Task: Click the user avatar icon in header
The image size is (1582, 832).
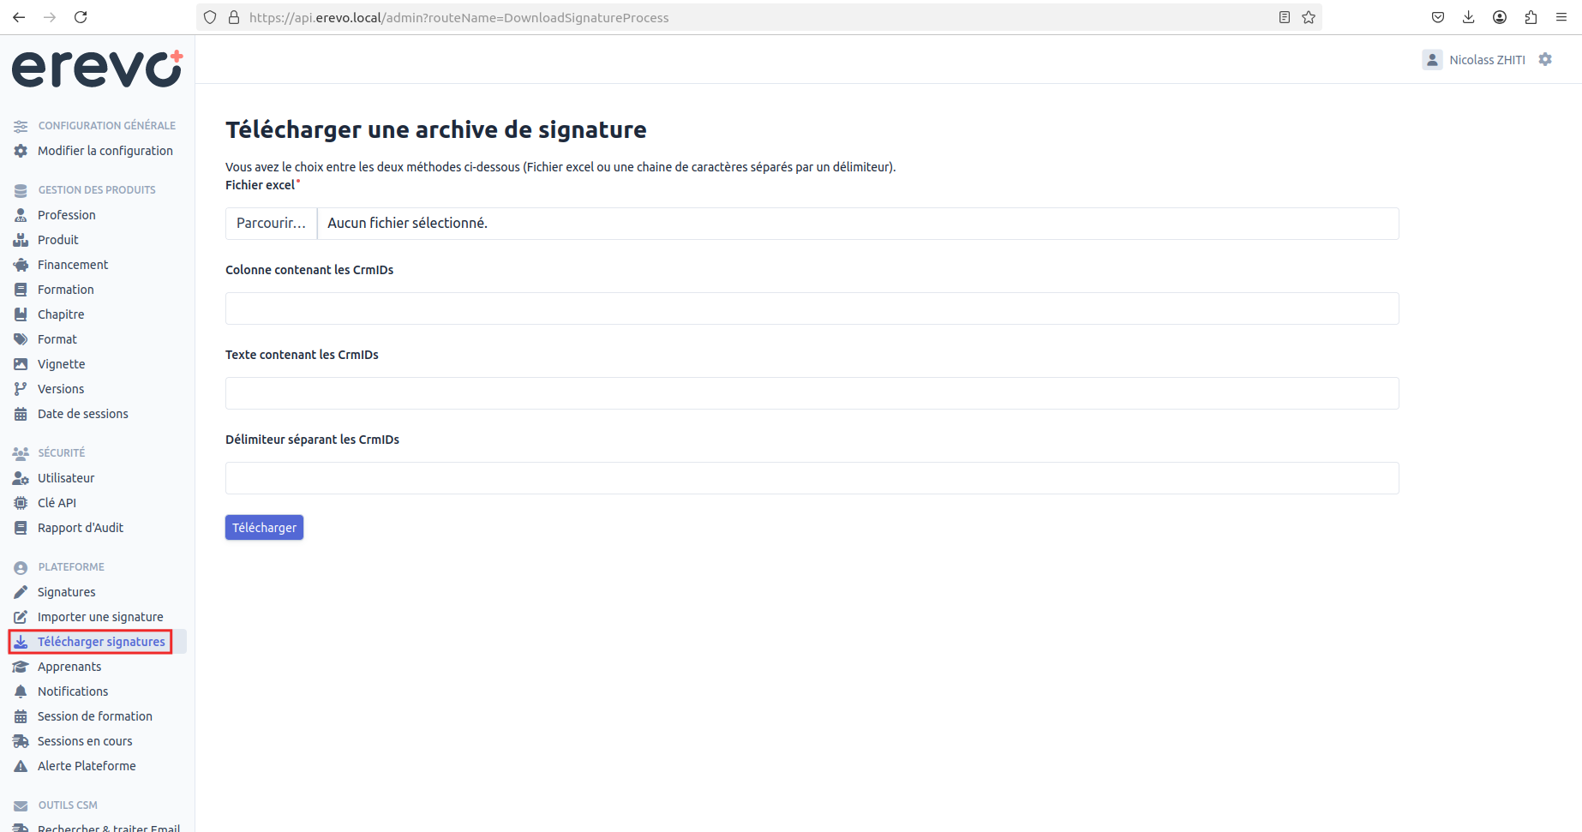Action: (1432, 59)
